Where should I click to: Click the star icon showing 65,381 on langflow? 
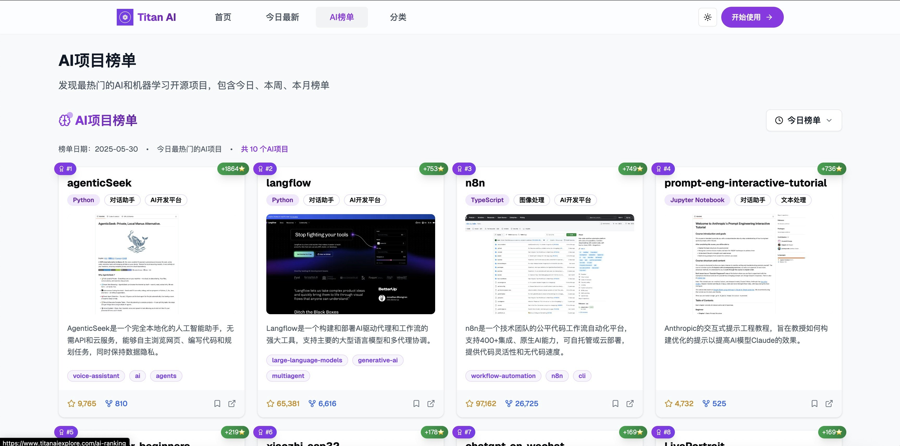point(270,403)
